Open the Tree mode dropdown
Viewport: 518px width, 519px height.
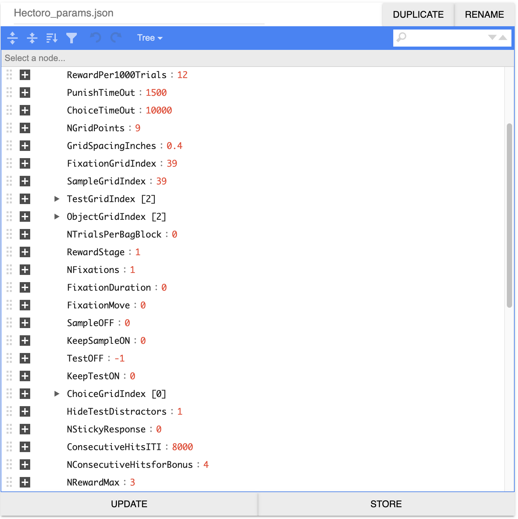click(150, 38)
